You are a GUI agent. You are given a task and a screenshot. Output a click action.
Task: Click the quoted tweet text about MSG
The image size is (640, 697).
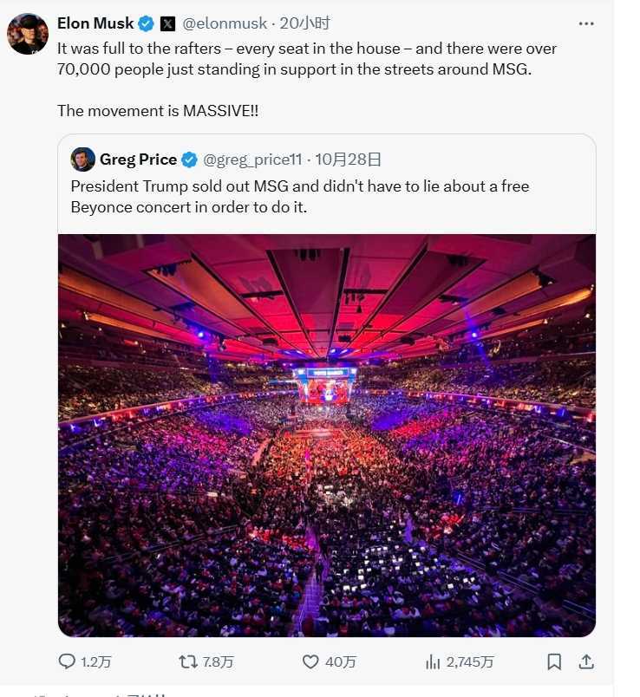(x=299, y=197)
